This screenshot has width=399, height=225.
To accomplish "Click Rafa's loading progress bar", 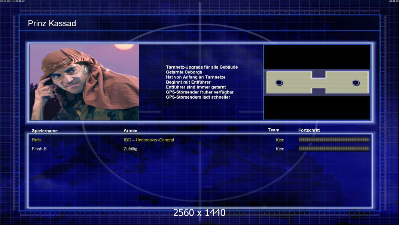I will 334,140.
